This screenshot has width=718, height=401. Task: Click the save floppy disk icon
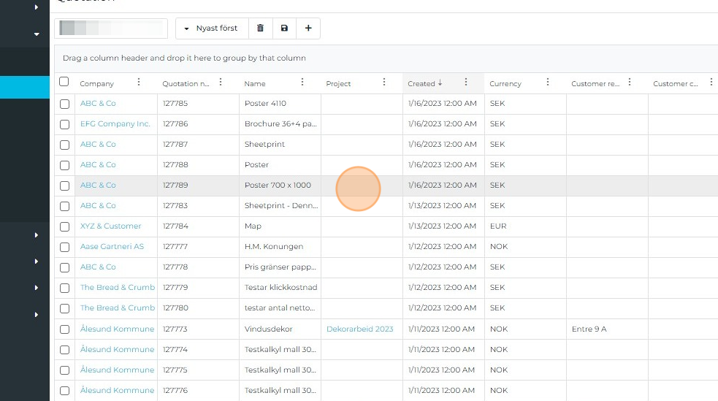284,28
